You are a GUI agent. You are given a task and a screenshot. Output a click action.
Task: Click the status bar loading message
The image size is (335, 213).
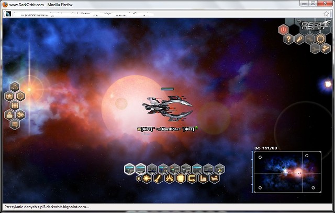(x=47, y=207)
